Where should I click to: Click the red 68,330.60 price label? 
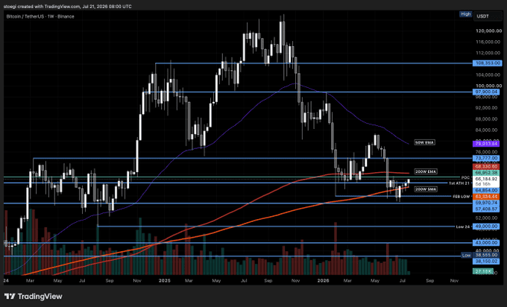486,166
